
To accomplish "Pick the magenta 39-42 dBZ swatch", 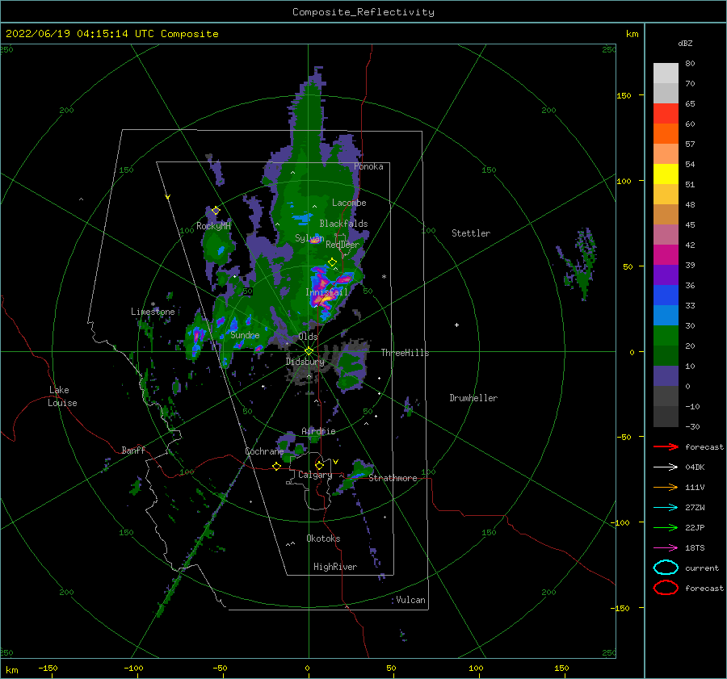I will point(666,254).
